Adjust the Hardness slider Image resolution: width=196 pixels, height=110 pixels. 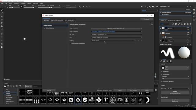175,79
